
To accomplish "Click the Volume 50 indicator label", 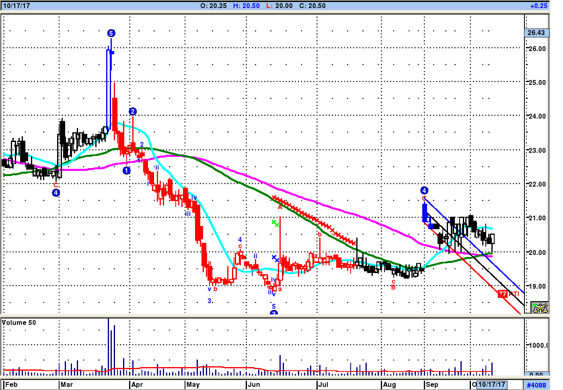I will [x=19, y=322].
